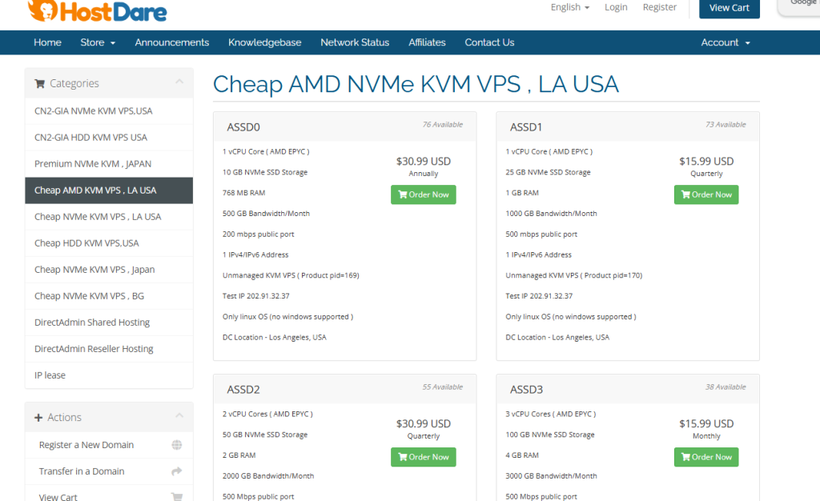Image resolution: width=820 pixels, height=501 pixels.
Task: Click the share arrow icon for Transfer in a Domain
Action: (177, 471)
